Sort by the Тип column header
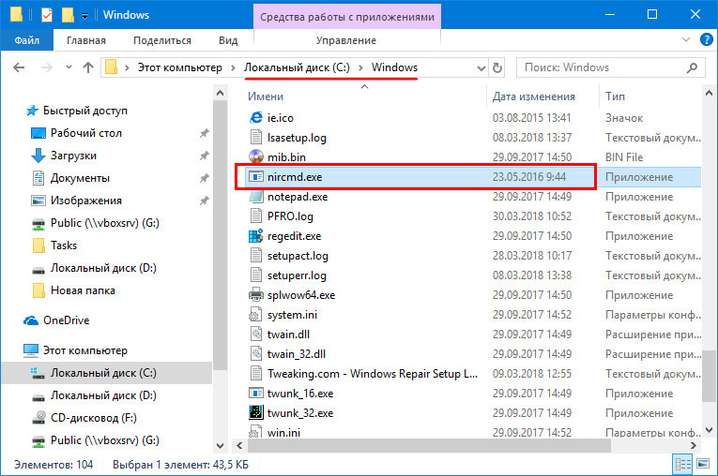Image resolution: width=718 pixels, height=476 pixels. pos(615,97)
